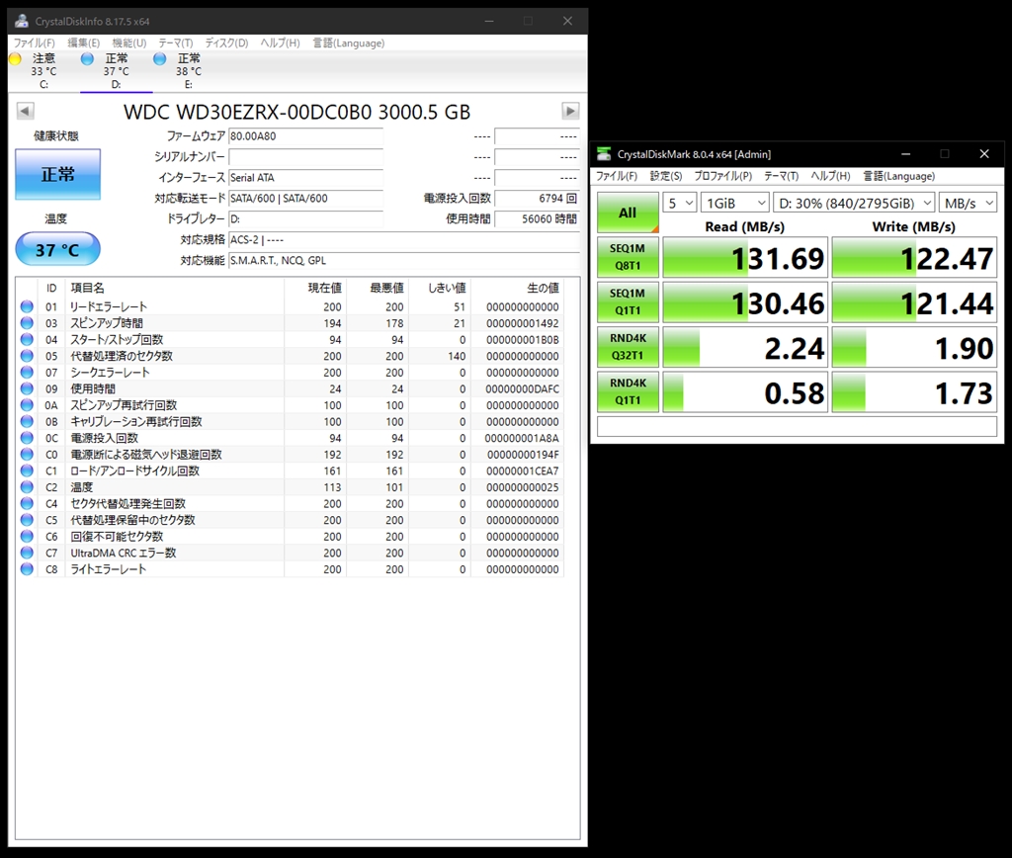Click status orb for attribute C0 磁気ヘッド退避回数
Viewport: 1012px width, 858px height.
tap(27, 455)
